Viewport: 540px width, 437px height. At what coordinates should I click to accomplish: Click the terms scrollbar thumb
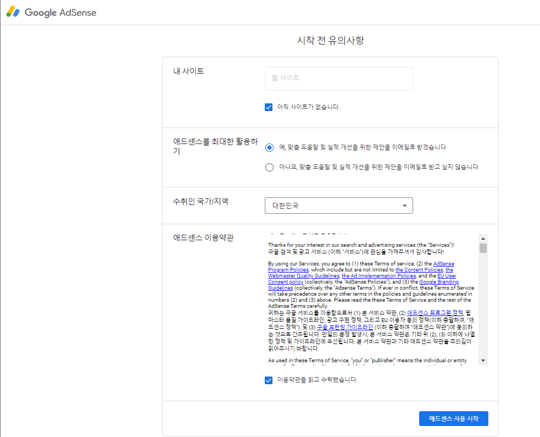[483, 248]
